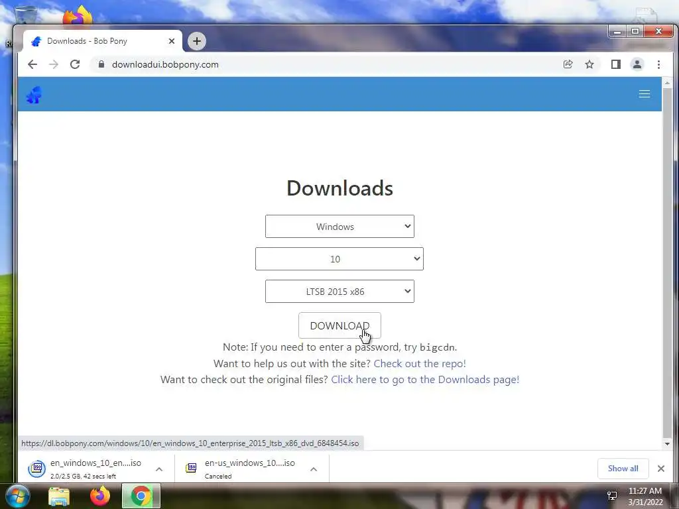Screen dimensions: 679x509
Task: Click the page scrollbar up arrow
Action: point(667,82)
